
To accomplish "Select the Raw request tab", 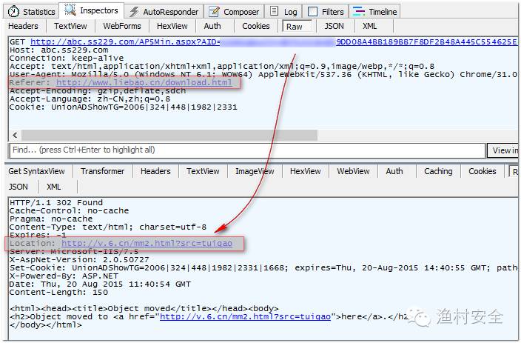I will [x=294, y=26].
